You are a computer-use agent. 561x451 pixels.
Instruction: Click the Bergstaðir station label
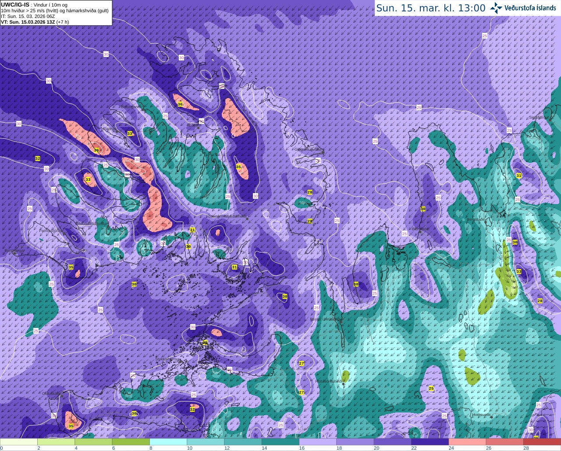click(476, 219)
